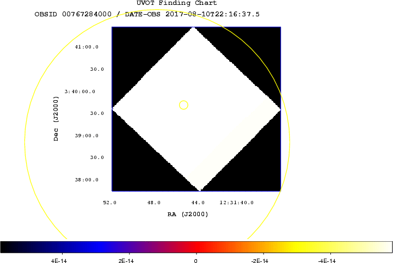Click the 44.0 right ascension tick label
The height and width of the screenshot is (263, 393).
click(198, 203)
